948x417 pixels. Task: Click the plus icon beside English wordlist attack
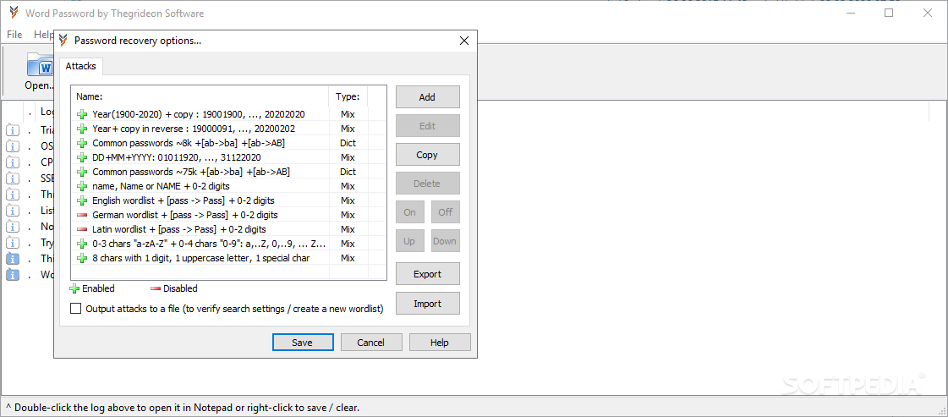(x=82, y=200)
